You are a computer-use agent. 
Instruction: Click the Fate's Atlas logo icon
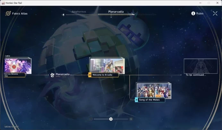[x=8, y=13]
